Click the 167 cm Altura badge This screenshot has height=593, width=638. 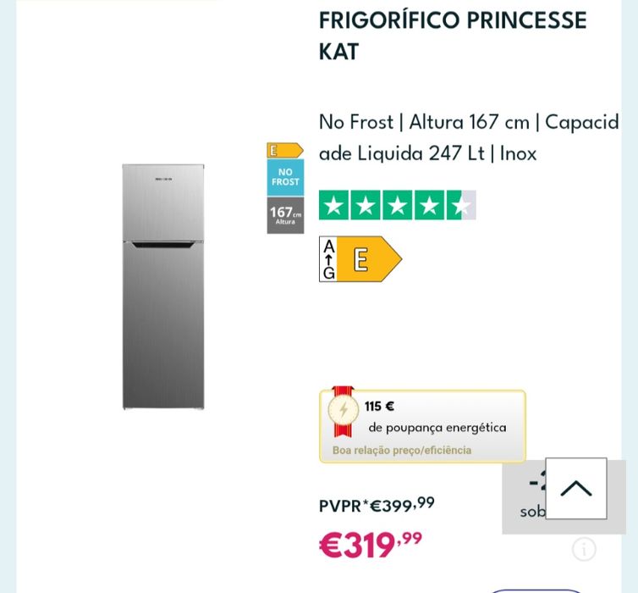click(285, 215)
